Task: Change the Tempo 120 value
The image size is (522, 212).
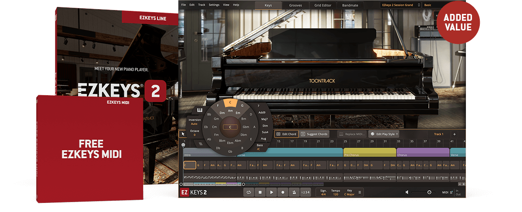Action: [x=335, y=192]
